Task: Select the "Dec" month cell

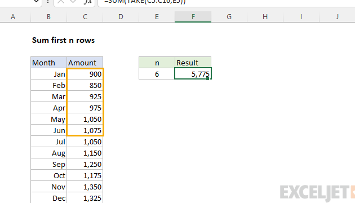Action: 48,198
